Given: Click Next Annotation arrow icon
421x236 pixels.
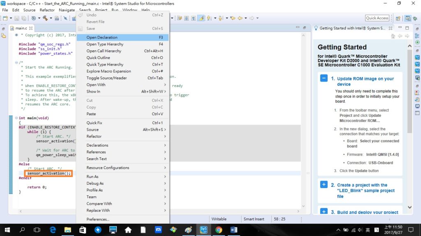Looking at the screenshot, I should click(x=209, y=18).
